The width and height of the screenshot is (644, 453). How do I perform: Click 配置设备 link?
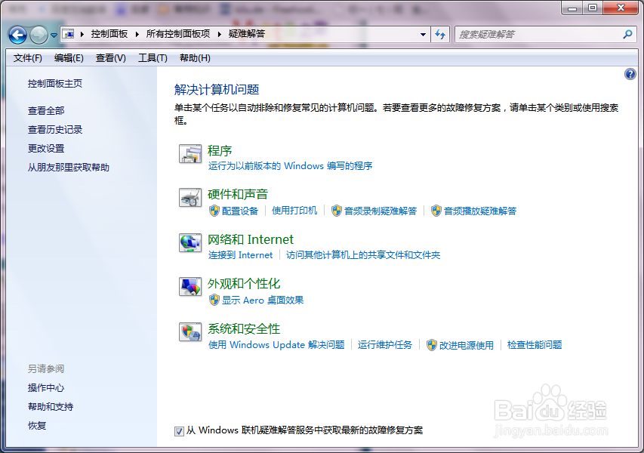(240, 211)
